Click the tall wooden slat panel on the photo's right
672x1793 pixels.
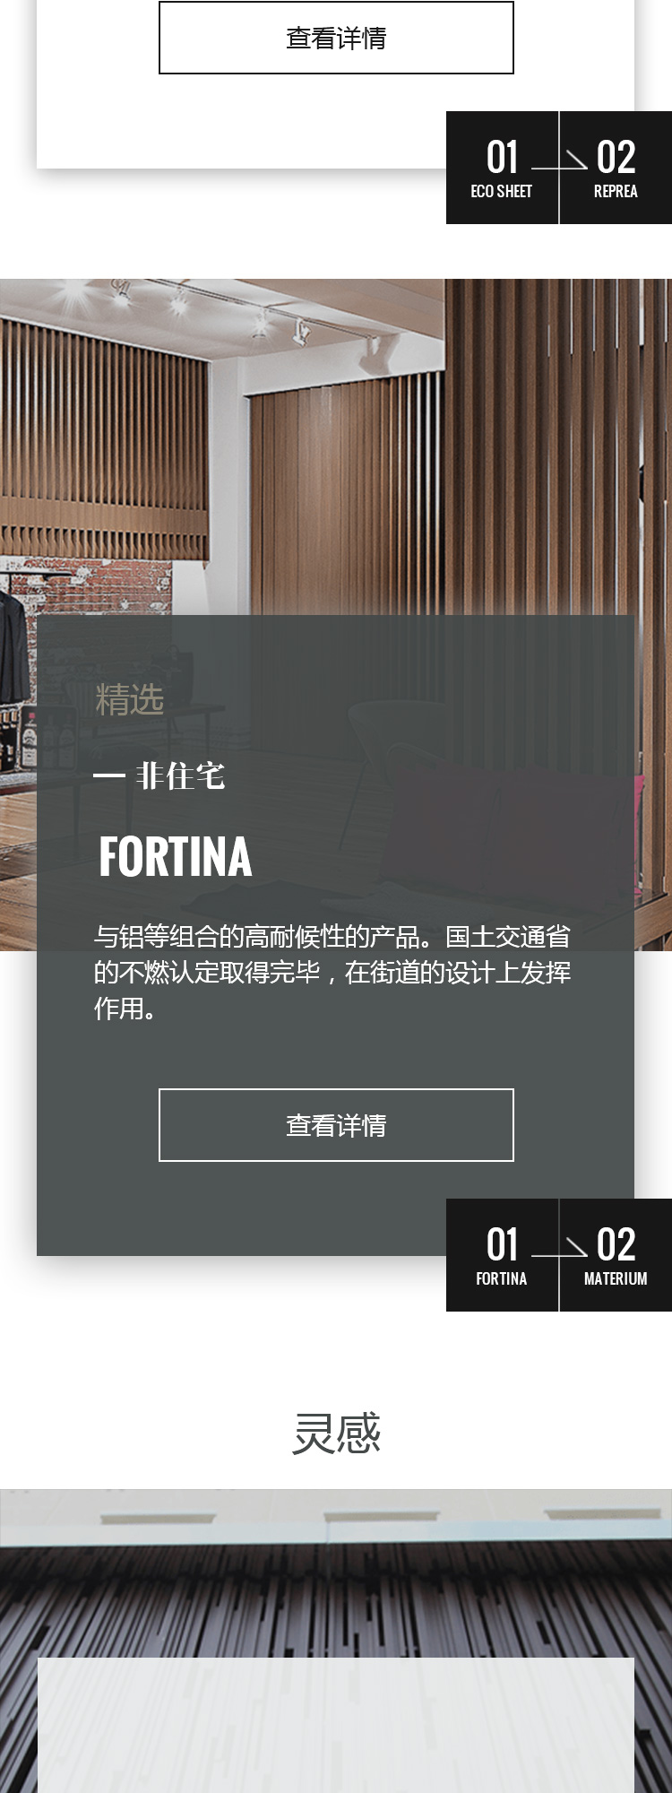(557, 446)
